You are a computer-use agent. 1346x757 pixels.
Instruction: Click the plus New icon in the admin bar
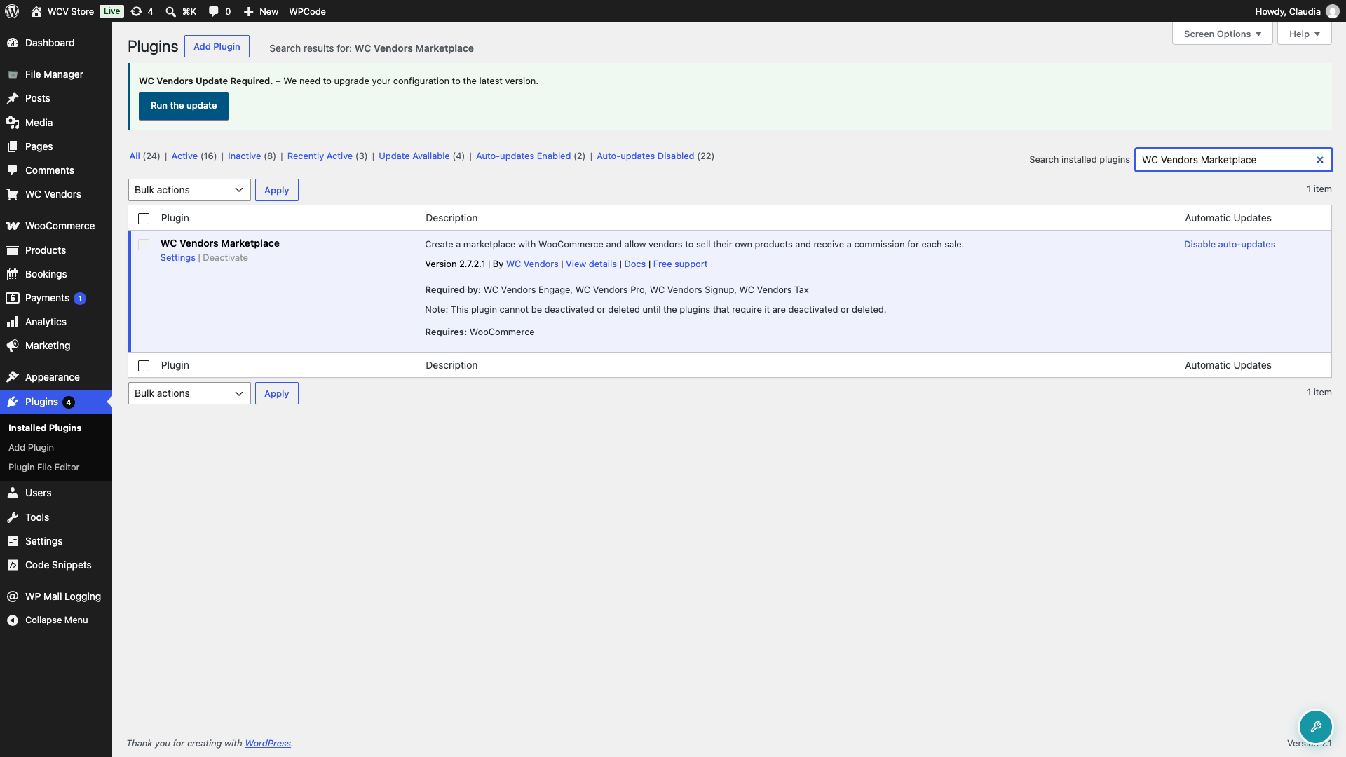(x=248, y=11)
